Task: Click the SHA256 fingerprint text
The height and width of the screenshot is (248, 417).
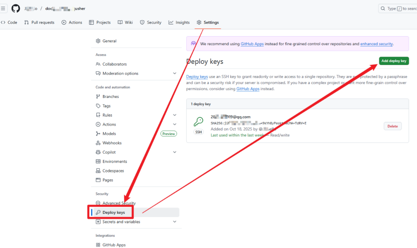Action: point(259,123)
